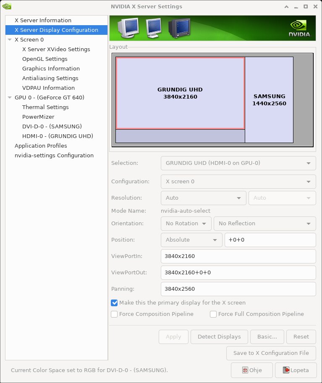
Task: Click the help icon on Ohje button
Action: click(245, 370)
